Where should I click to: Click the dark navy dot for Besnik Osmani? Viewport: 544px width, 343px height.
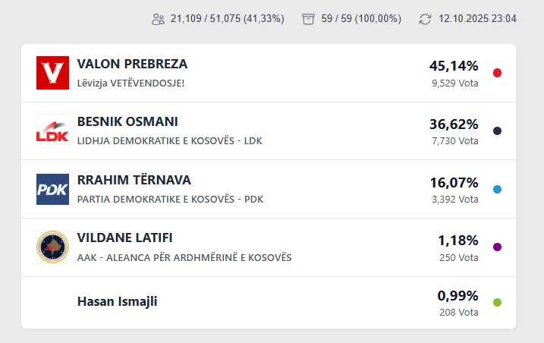point(497,131)
